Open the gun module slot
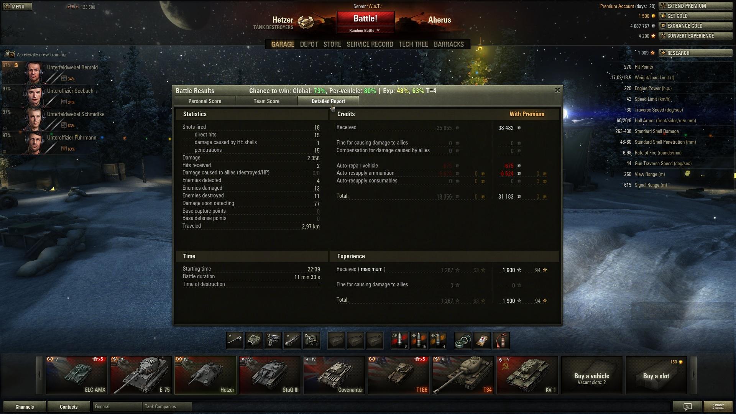Screen dimensions: 736x414 click(235, 340)
